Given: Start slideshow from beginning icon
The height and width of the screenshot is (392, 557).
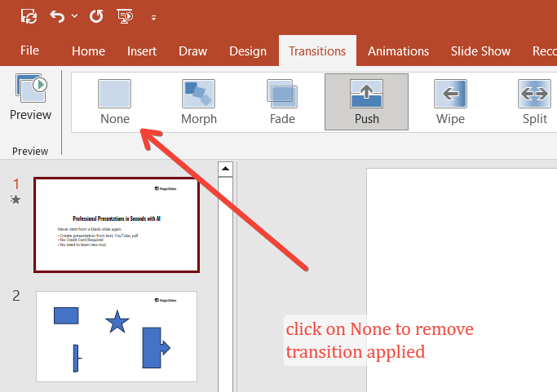Looking at the screenshot, I should (125, 16).
